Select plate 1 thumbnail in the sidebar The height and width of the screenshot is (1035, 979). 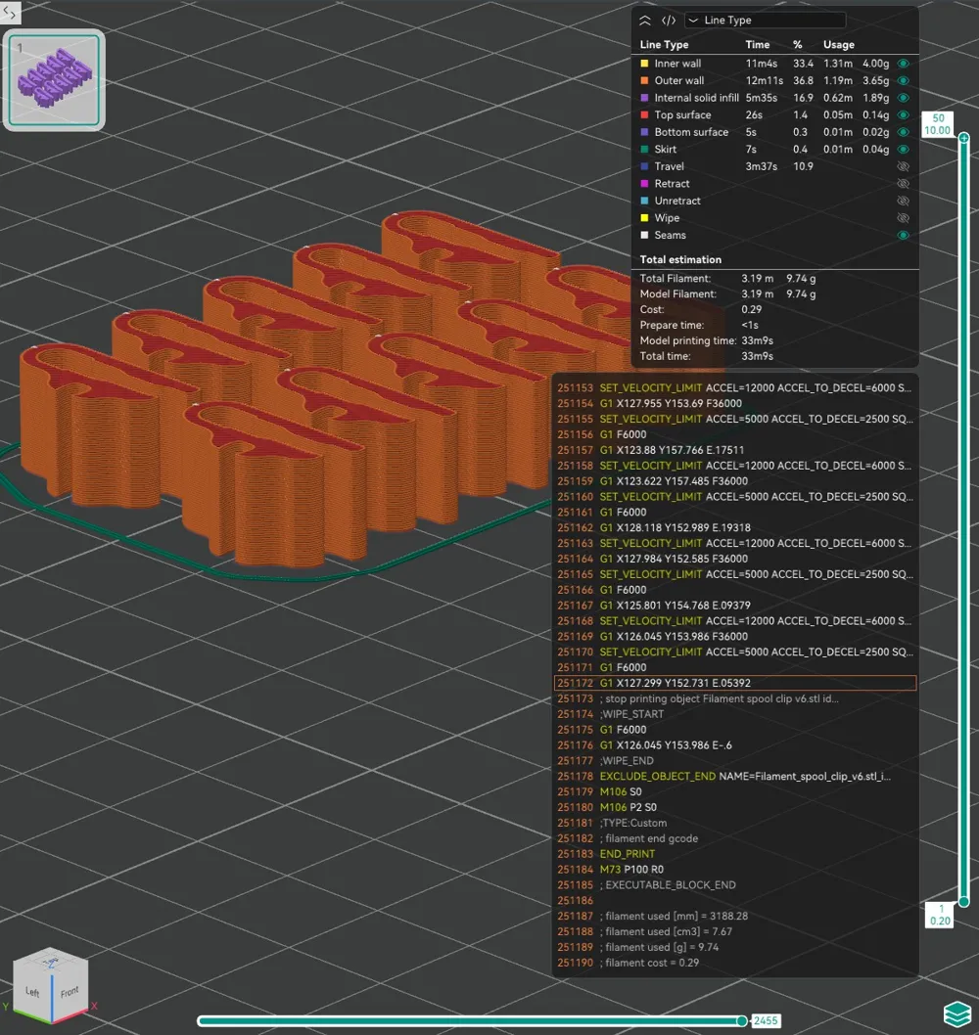pyautogui.click(x=54, y=78)
